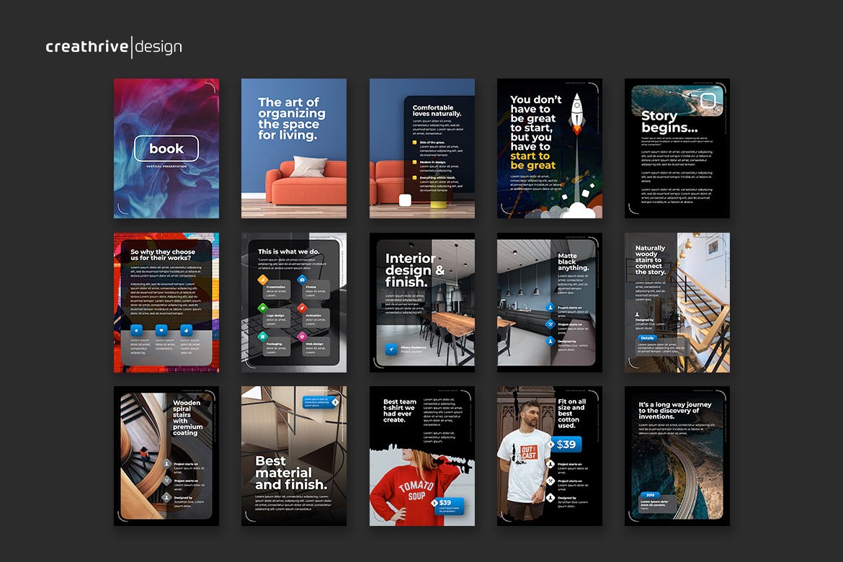
Task: Open the 'Story begins...' slide thumbnail
Action: (x=677, y=148)
